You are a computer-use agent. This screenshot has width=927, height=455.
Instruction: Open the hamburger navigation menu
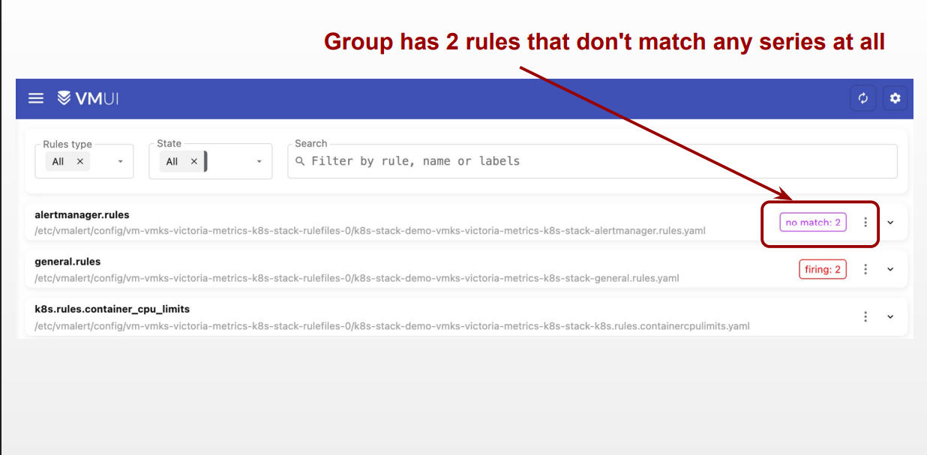click(36, 98)
